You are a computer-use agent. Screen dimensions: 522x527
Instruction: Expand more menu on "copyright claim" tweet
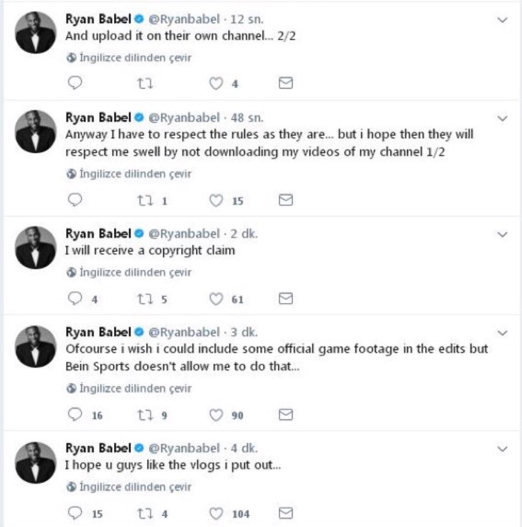point(502,234)
